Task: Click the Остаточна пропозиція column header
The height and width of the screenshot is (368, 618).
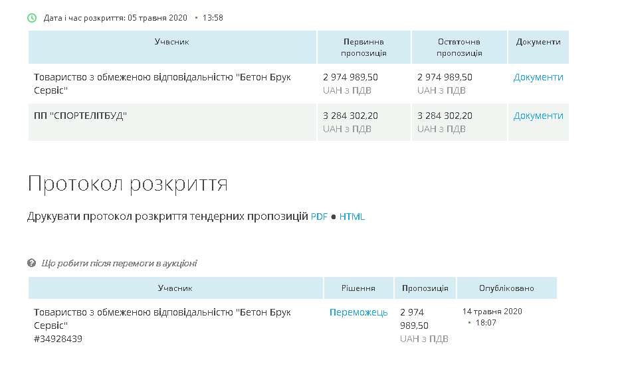Action: pyautogui.click(x=459, y=47)
